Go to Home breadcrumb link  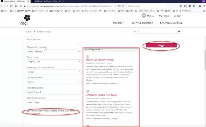(x=28, y=32)
